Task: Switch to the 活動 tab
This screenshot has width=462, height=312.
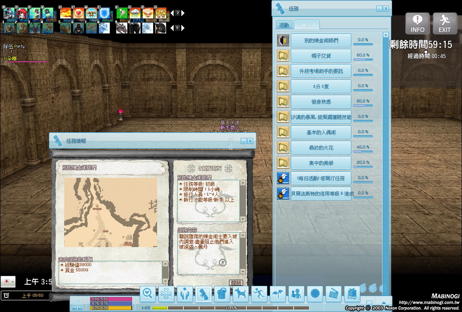Action: click(x=284, y=25)
